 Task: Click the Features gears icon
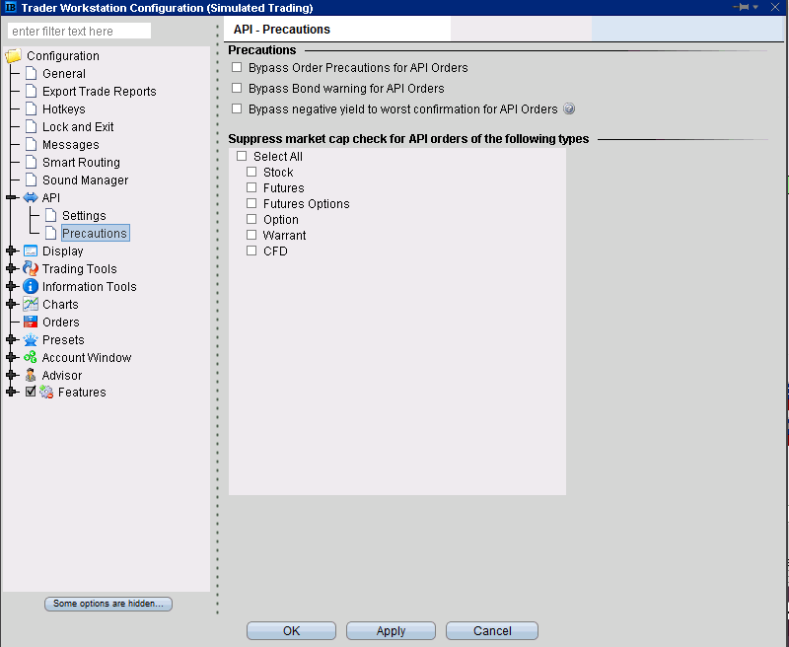[46, 392]
